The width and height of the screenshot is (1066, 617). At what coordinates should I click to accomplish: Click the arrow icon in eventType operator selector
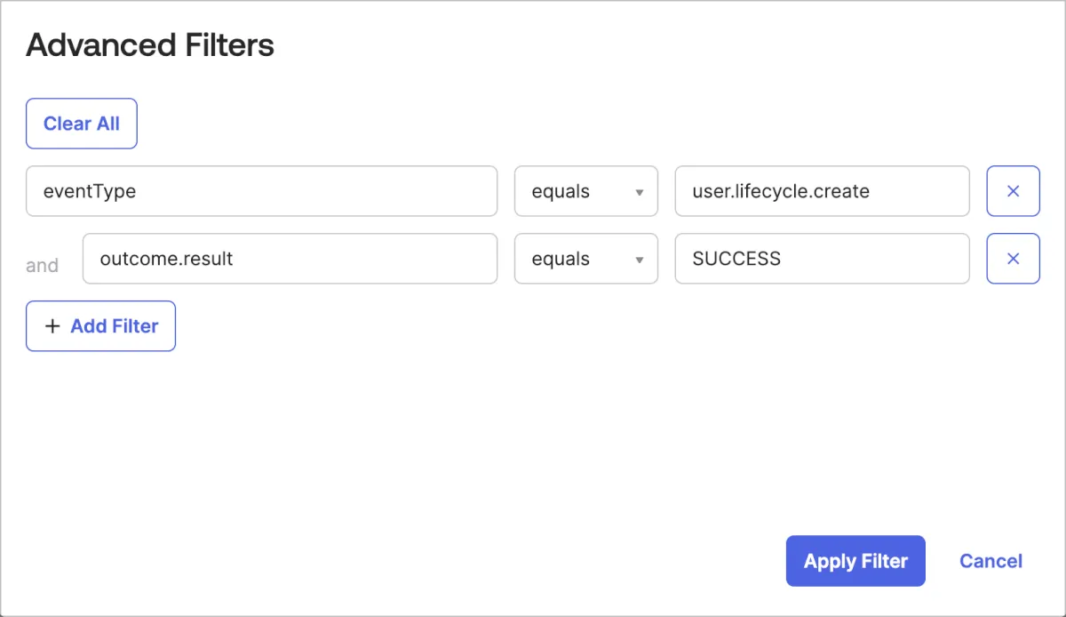pyautogui.click(x=639, y=192)
